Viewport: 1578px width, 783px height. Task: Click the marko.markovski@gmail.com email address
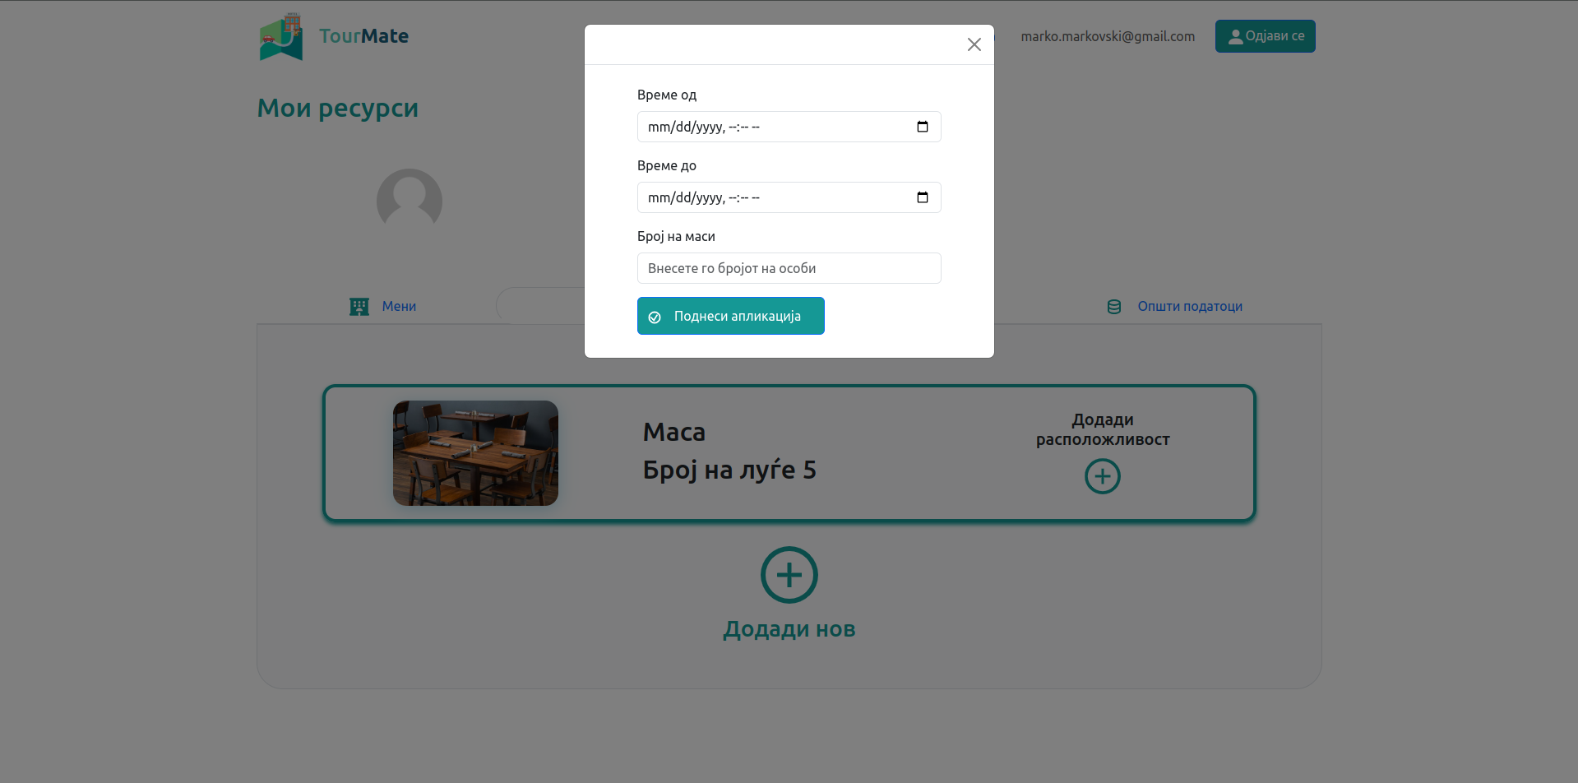[1108, 36]
